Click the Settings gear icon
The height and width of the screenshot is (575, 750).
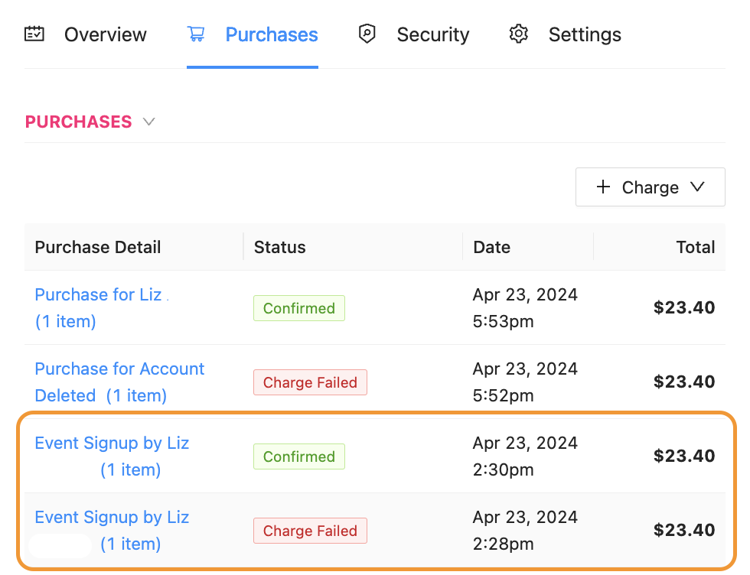click(519, 34)
